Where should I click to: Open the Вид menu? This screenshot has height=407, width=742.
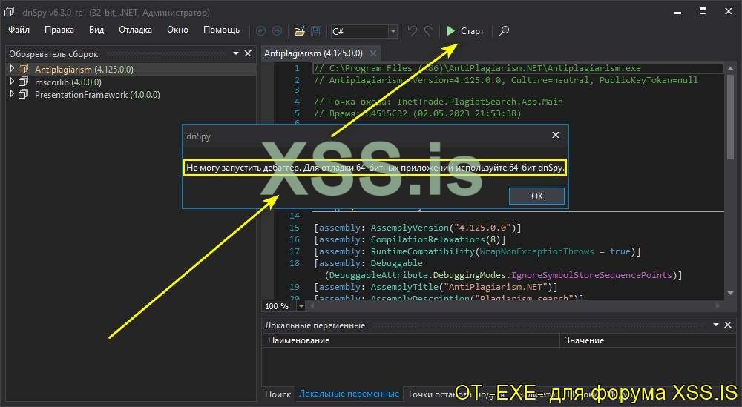tap(96, 30)
